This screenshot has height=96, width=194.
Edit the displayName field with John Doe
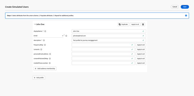109,31
